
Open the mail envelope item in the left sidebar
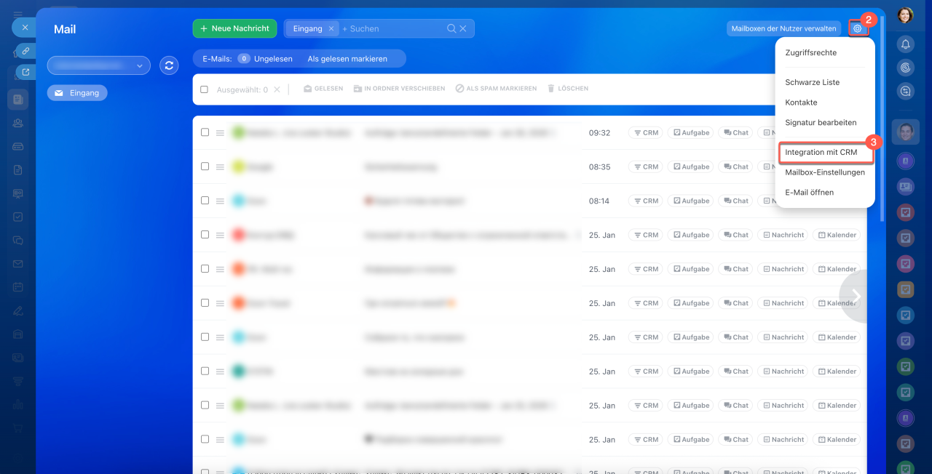[x=17, y=264]
